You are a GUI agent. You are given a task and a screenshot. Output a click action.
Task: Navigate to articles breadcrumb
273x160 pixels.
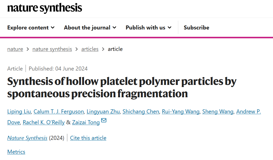[x=90, y=49]
